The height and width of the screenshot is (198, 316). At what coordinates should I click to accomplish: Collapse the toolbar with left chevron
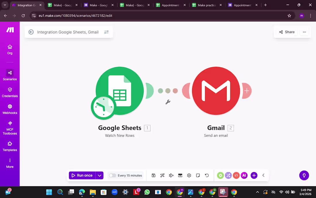(x=263, y=175)
